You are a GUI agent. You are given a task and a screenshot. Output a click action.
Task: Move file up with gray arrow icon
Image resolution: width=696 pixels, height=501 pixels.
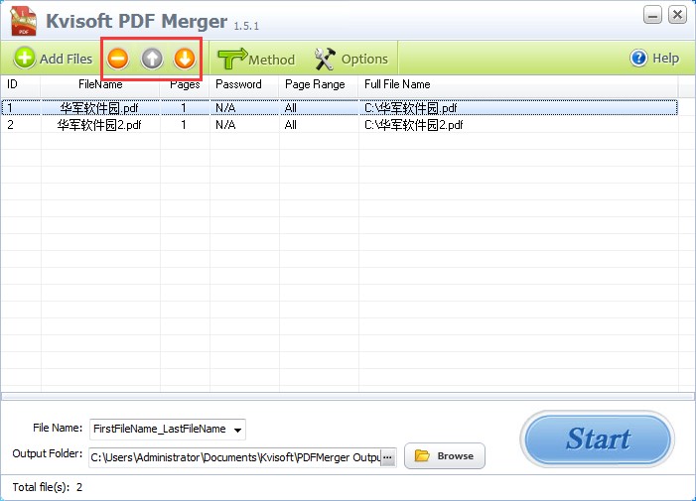(x=152, y=59)
